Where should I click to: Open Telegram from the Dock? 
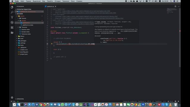(51, 105)
